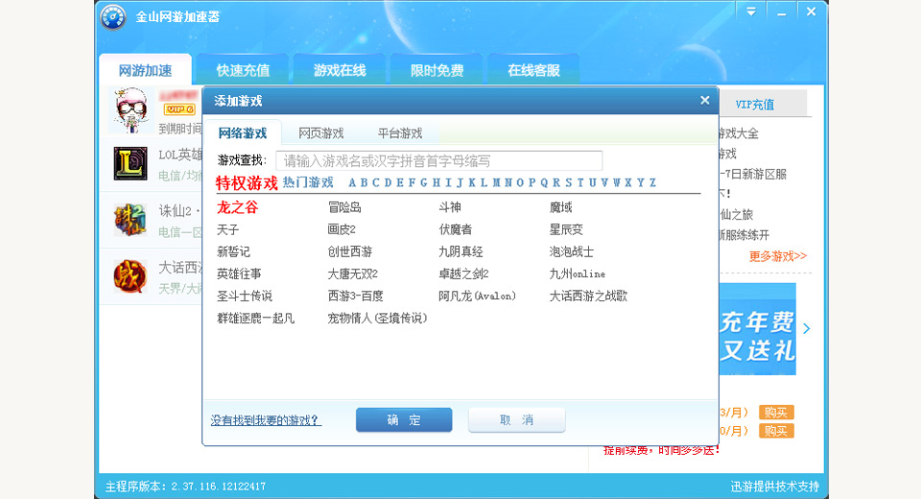Select the game 九州online
Viewport: 921px width, 499px height.
click(x=577, y=273)
